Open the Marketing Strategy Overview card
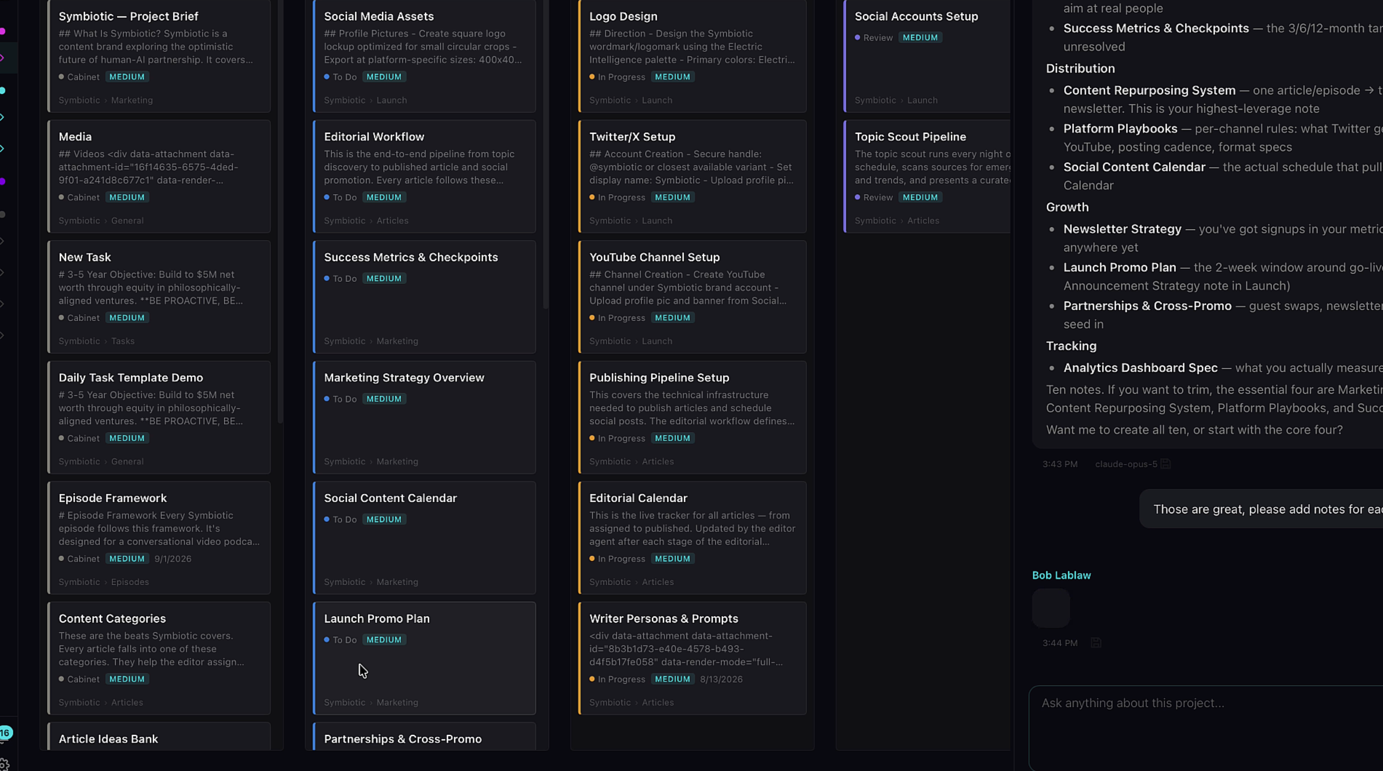 pos(424,417)
